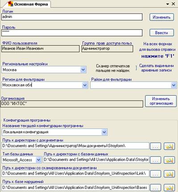The height and width of the screenshot is (192, 178).
Task: Close the Основная Форма tab
Action: [x=174, y=4]
